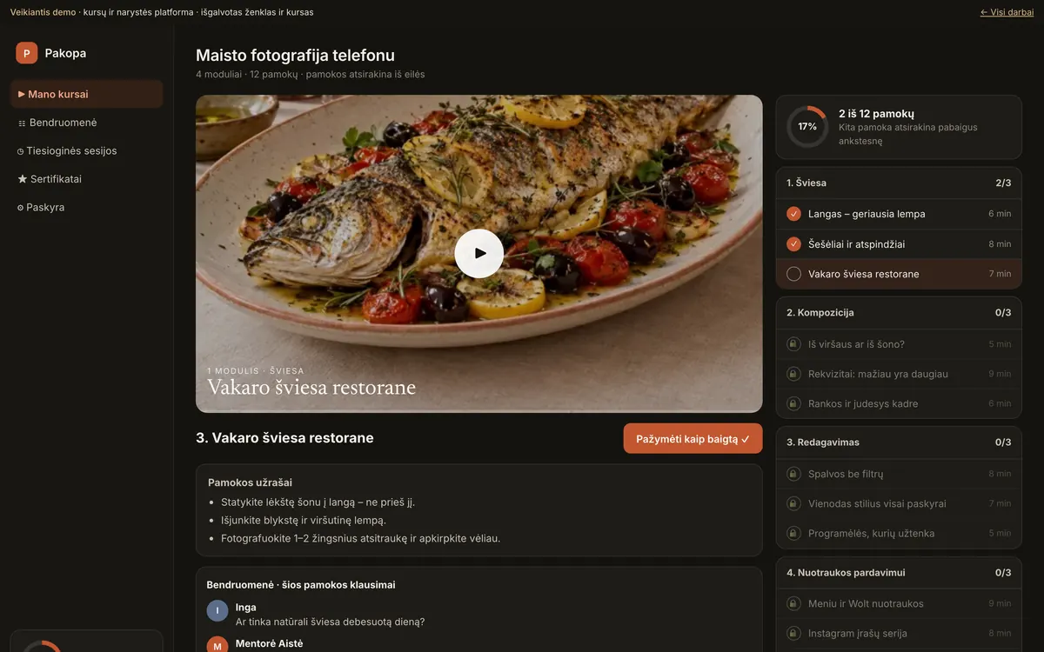Select the empty circle next to Vakaro šviesa restorane
1044x652 pixels.
pyautogui.click(x=793, y=274)
